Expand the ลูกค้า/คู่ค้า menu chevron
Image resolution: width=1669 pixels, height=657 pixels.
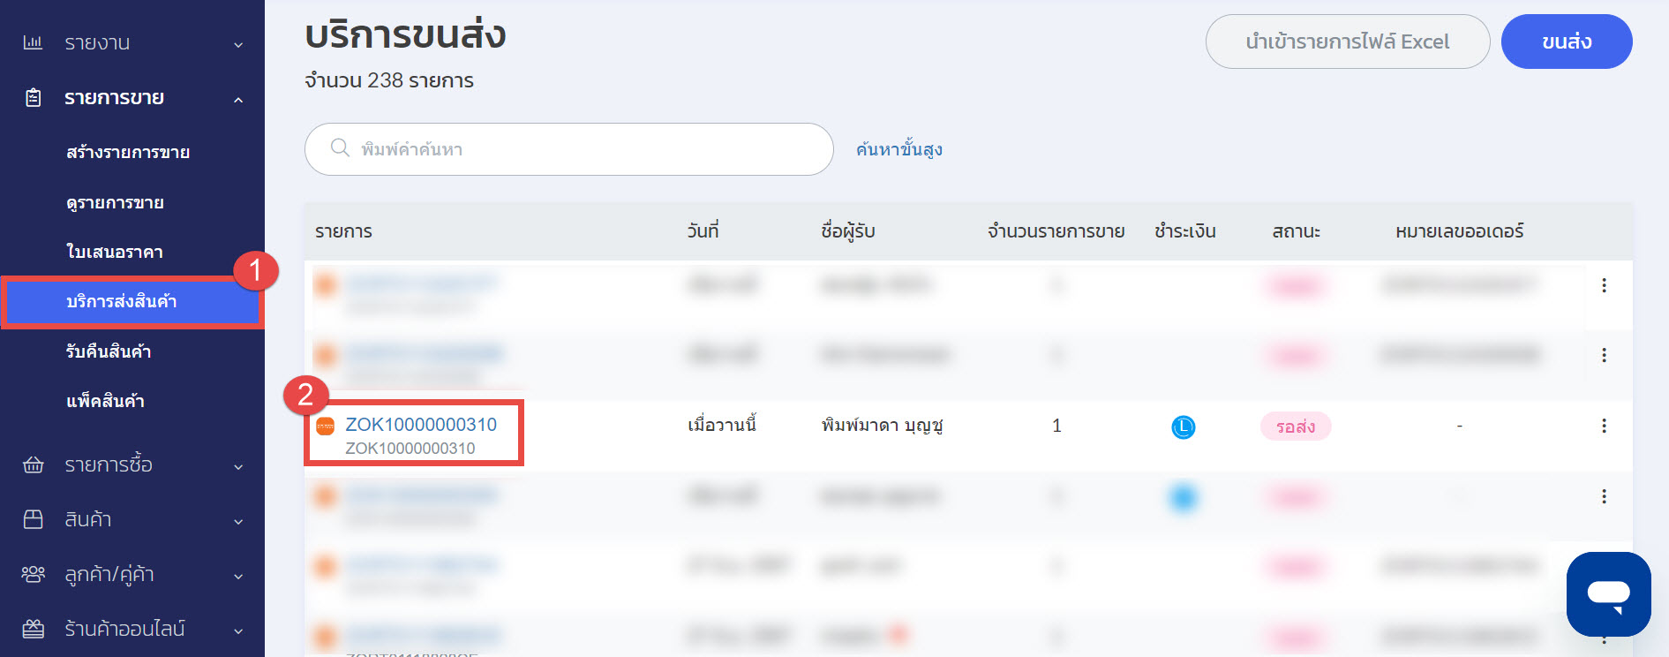pos(238,576)
